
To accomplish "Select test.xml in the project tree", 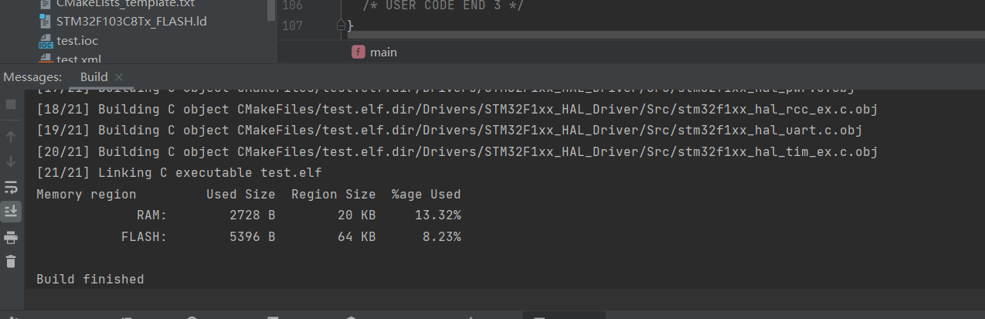I will point(79,59).
